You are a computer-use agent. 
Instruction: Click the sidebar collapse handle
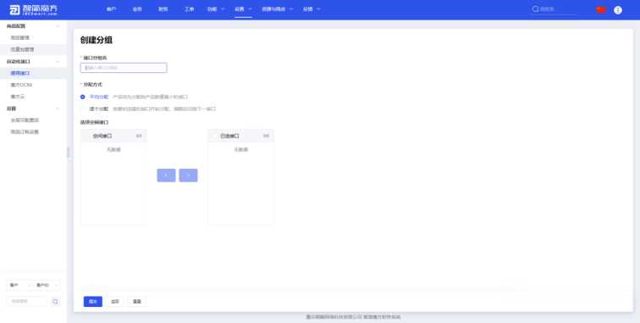pos(69,153)
